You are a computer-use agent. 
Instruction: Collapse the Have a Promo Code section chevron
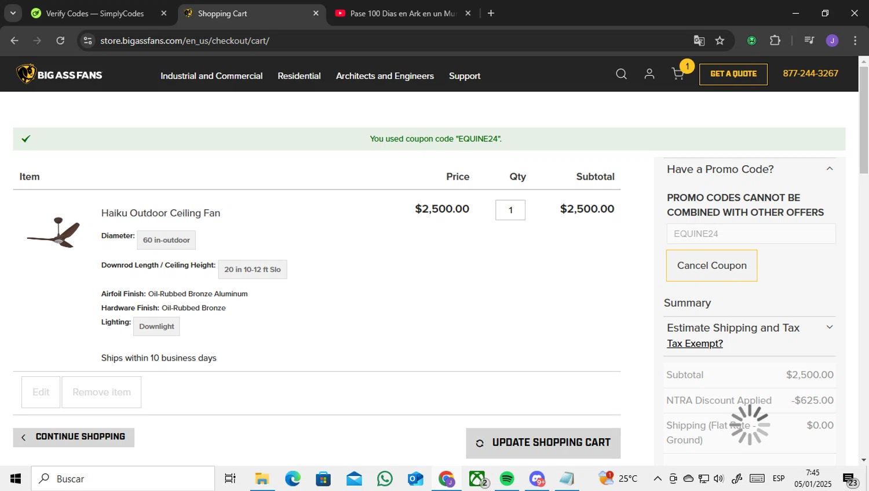(x=830, y=169)
